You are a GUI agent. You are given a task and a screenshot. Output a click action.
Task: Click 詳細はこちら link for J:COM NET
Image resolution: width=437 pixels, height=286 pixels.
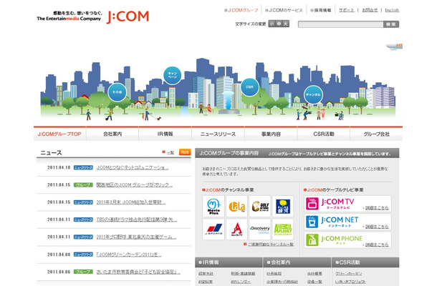pos(377,227)
